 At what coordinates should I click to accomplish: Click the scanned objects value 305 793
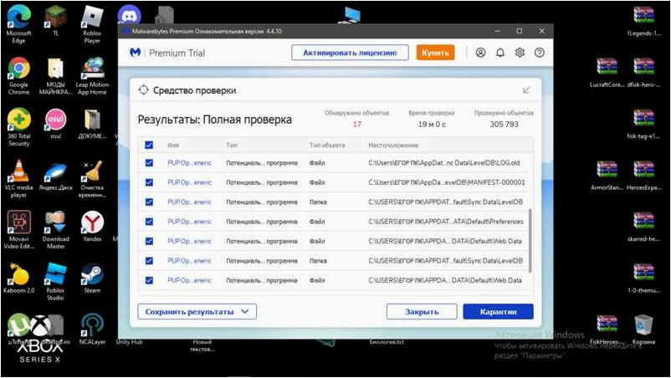pyautogui.click(x=504, y=125)
